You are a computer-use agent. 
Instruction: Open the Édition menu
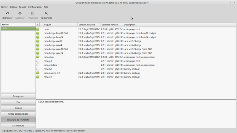point(13,7)
